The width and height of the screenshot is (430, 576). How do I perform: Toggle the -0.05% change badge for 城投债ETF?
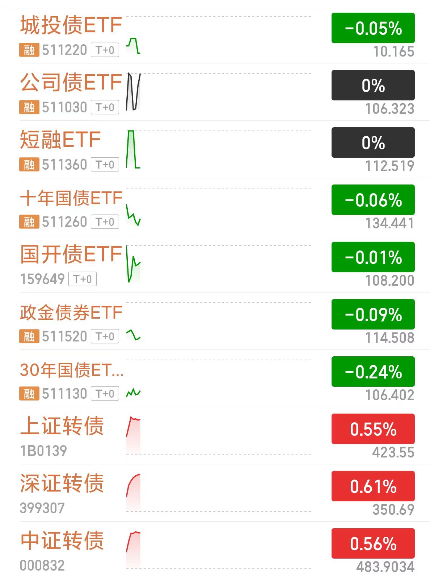[x=373, y=28]
